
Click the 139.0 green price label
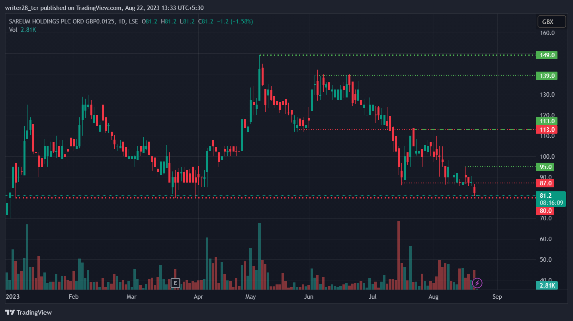tap(546, 76)
